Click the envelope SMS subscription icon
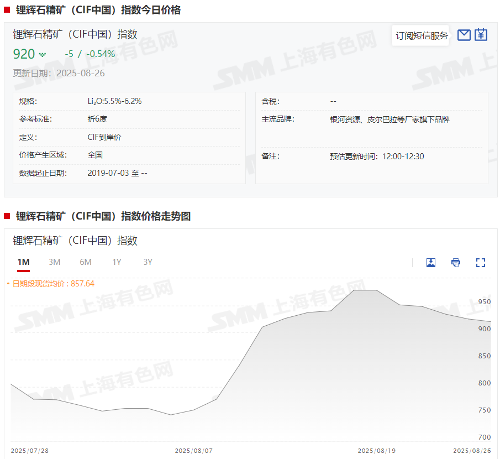Viewport: 500px width, 459px height. tap(464, 35)
